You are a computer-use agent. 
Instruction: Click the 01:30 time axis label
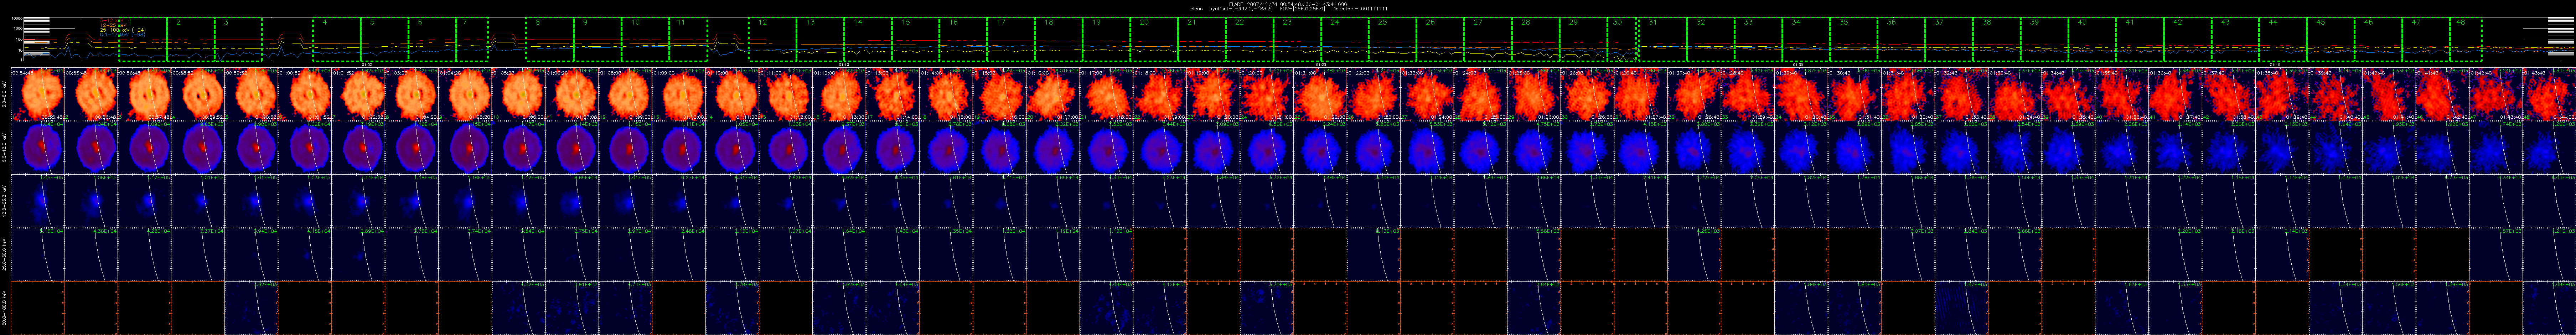(x=1798, y=64)
